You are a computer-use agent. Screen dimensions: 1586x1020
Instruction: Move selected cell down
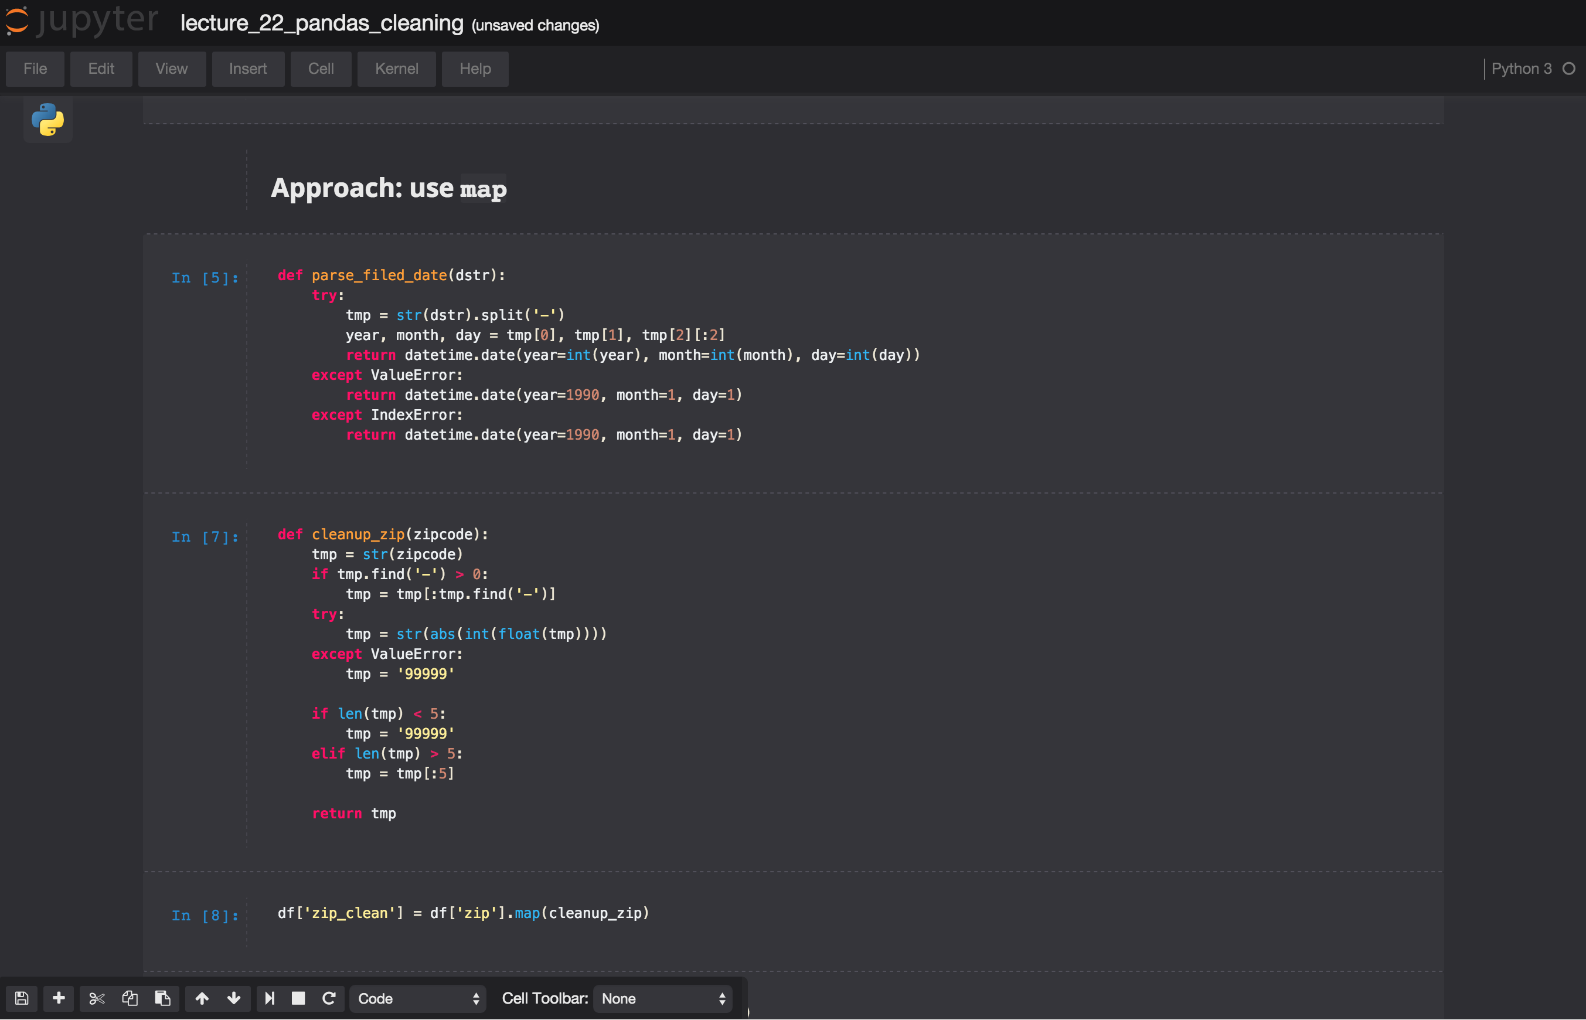(234, 998)
